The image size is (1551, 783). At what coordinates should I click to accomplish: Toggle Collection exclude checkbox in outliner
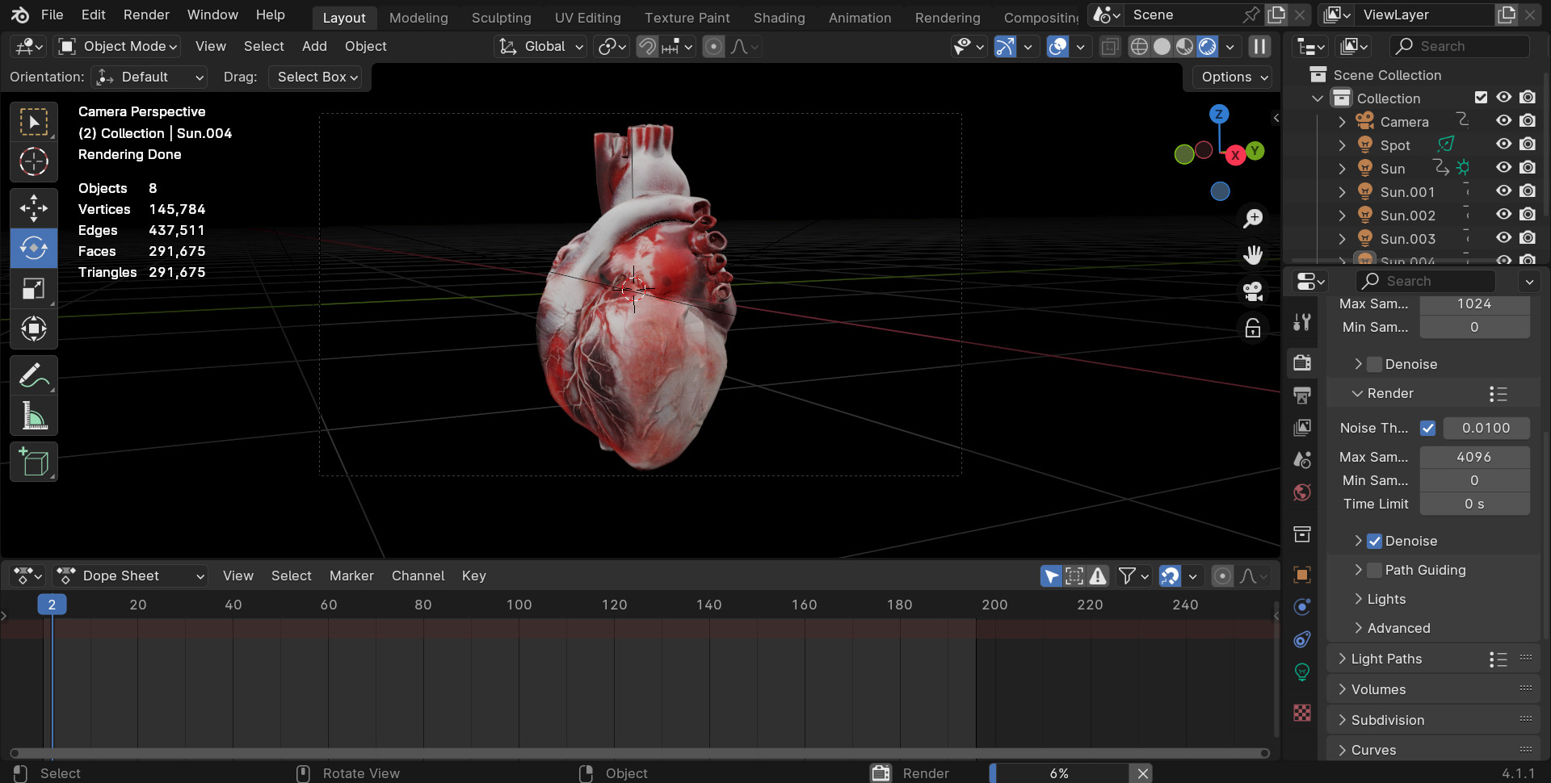pyautogui.click(x=1481, y=98)
